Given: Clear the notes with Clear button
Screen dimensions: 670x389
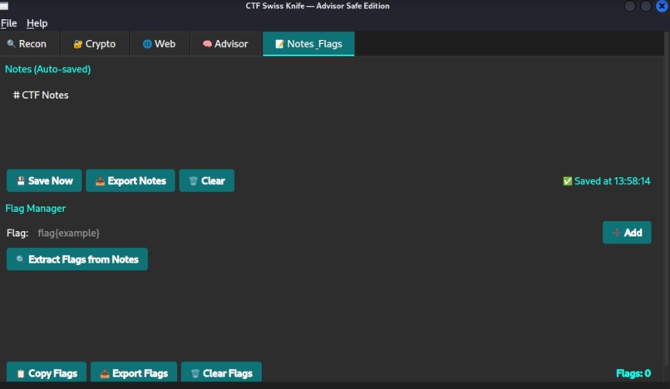Looking at the screenshot, I should click(206, 180).
